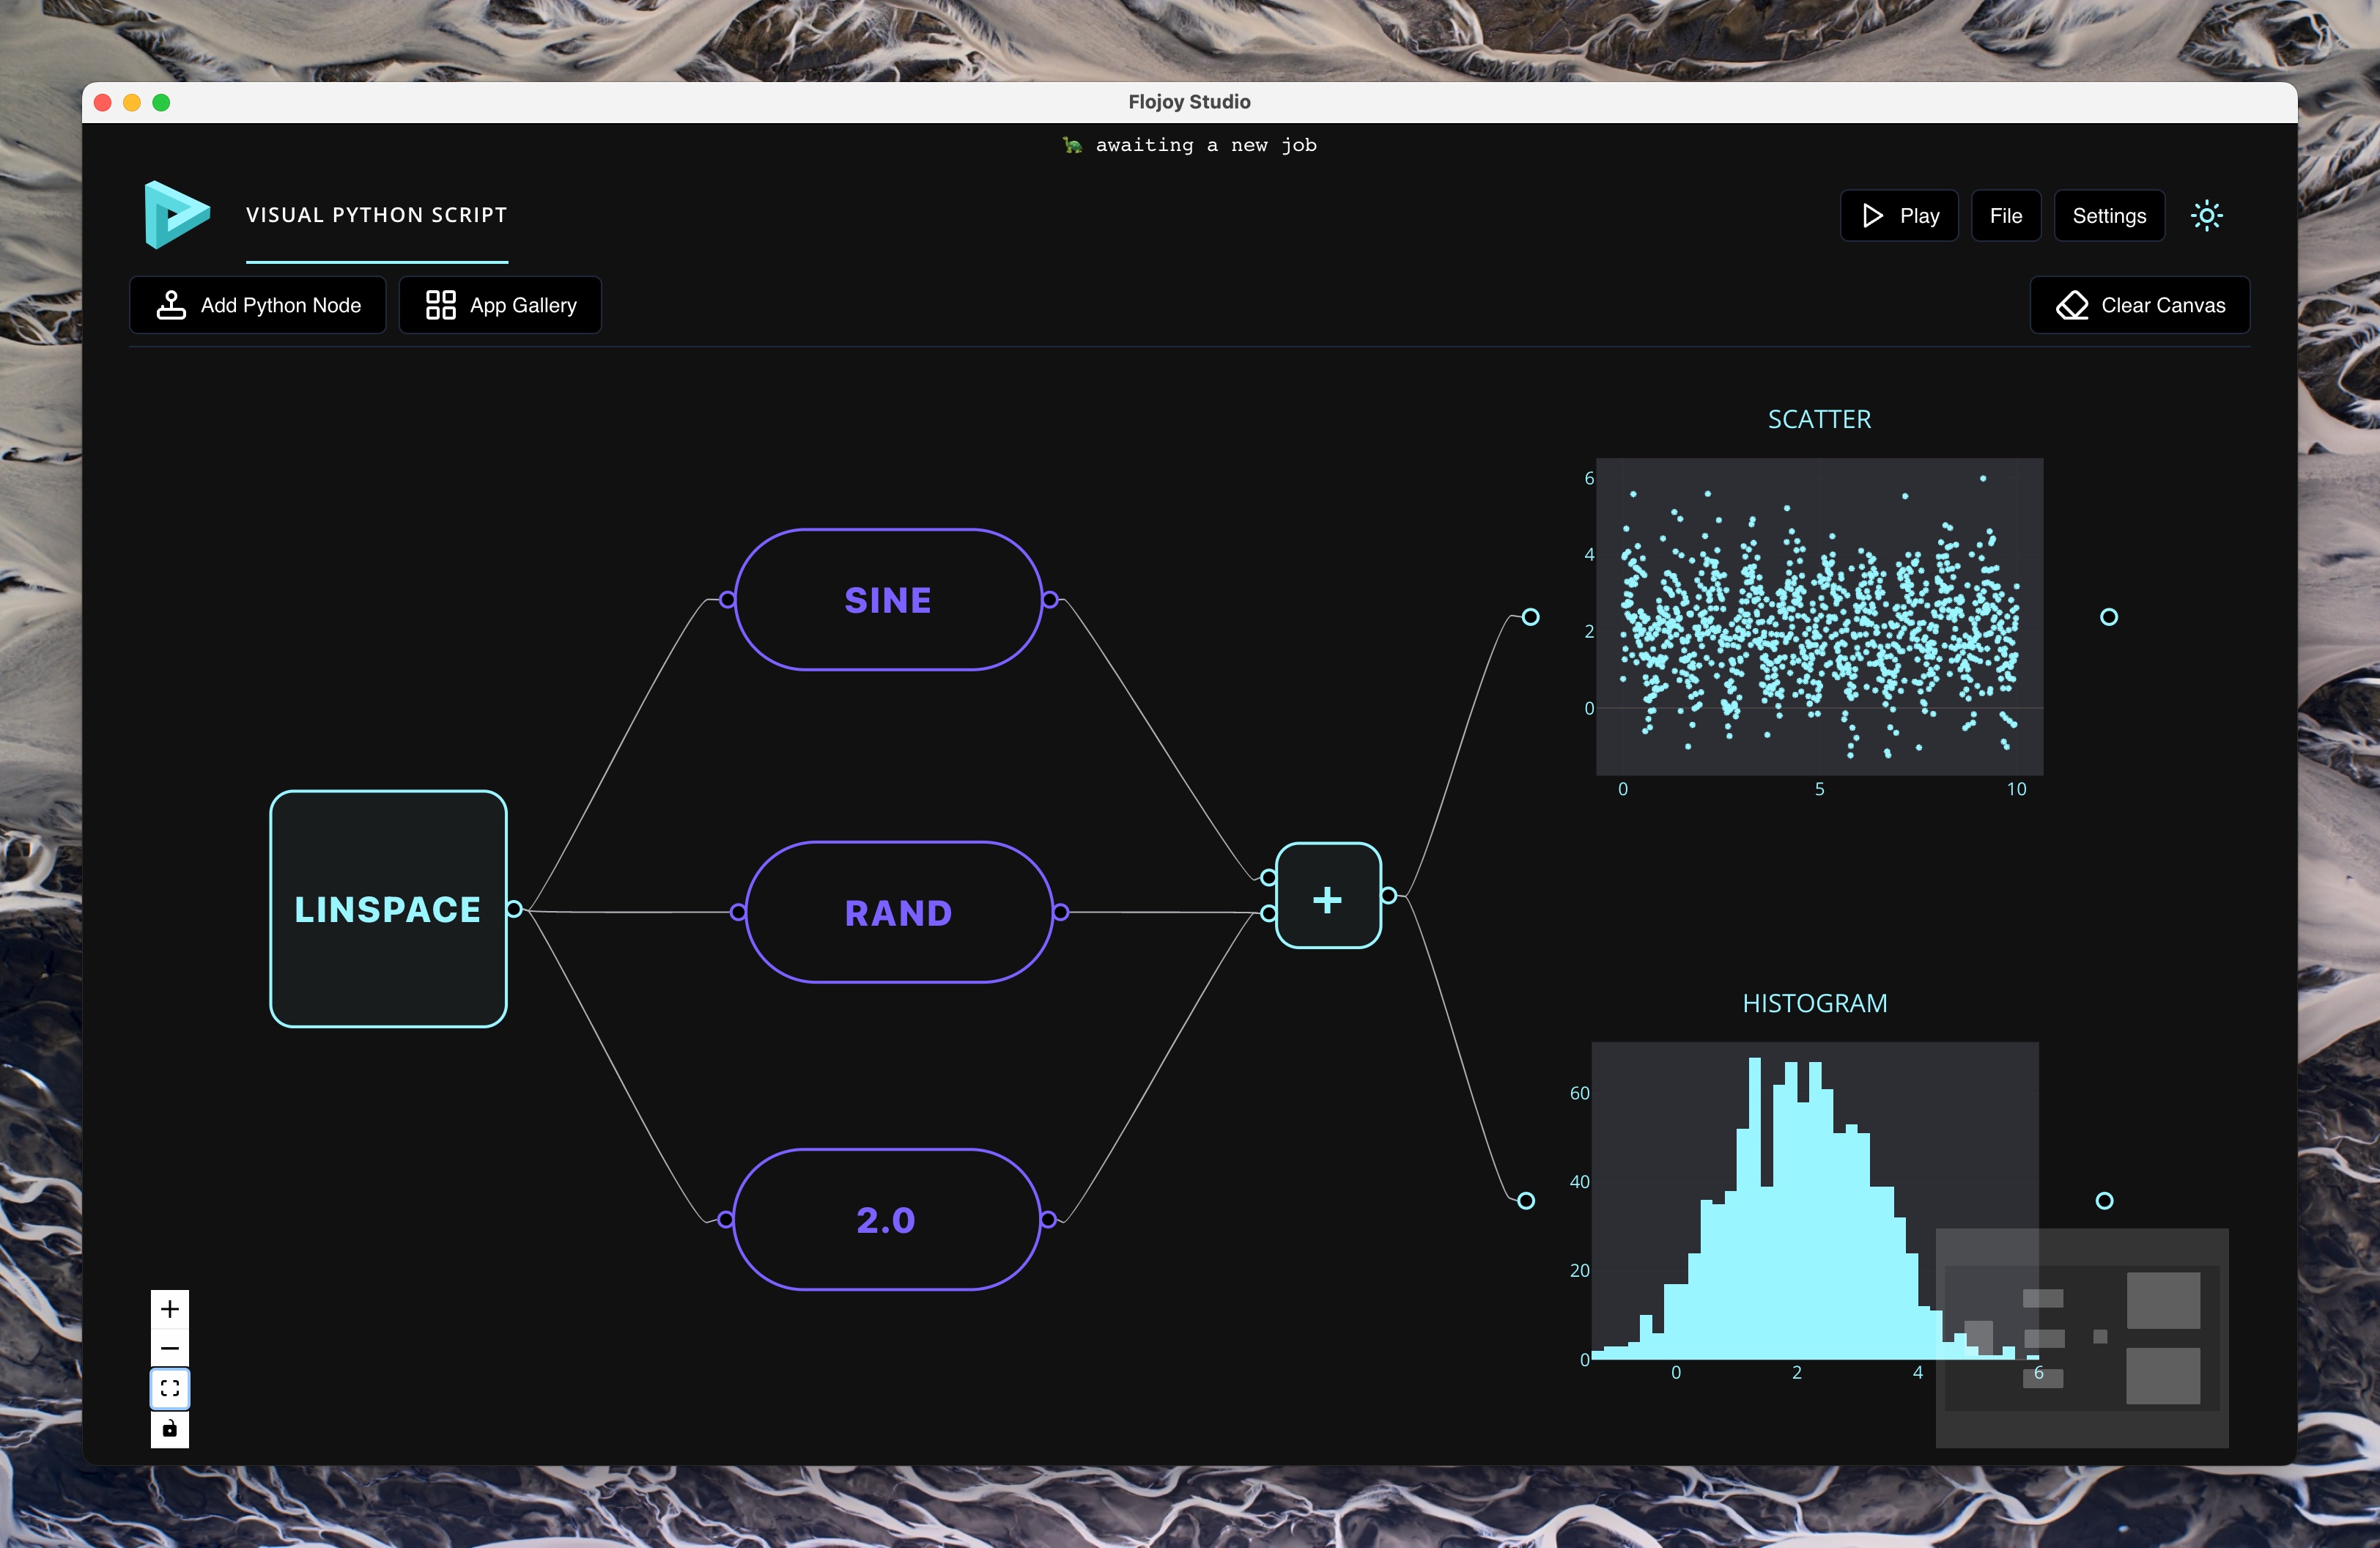Select the LINSPACE node
This screenshot has height=1548, width=2380.
(x=388, y=909)
